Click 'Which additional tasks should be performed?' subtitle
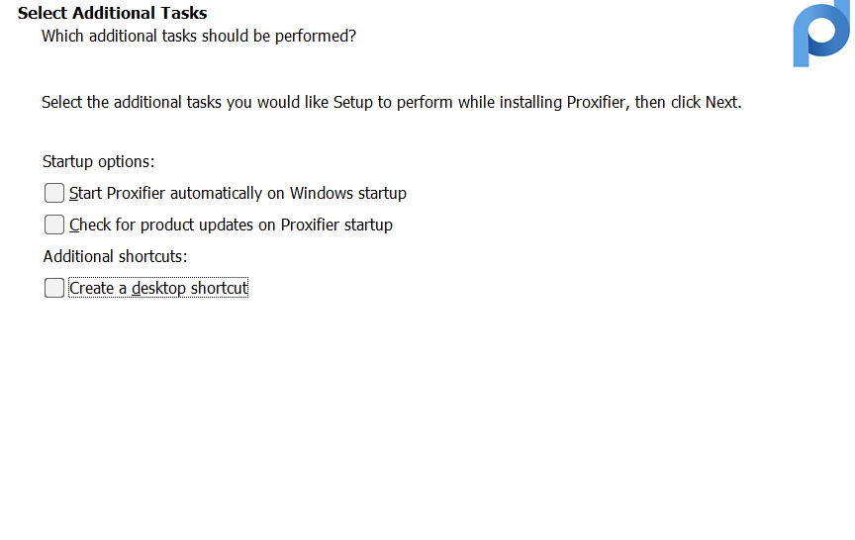 click(x=198, y=36)
